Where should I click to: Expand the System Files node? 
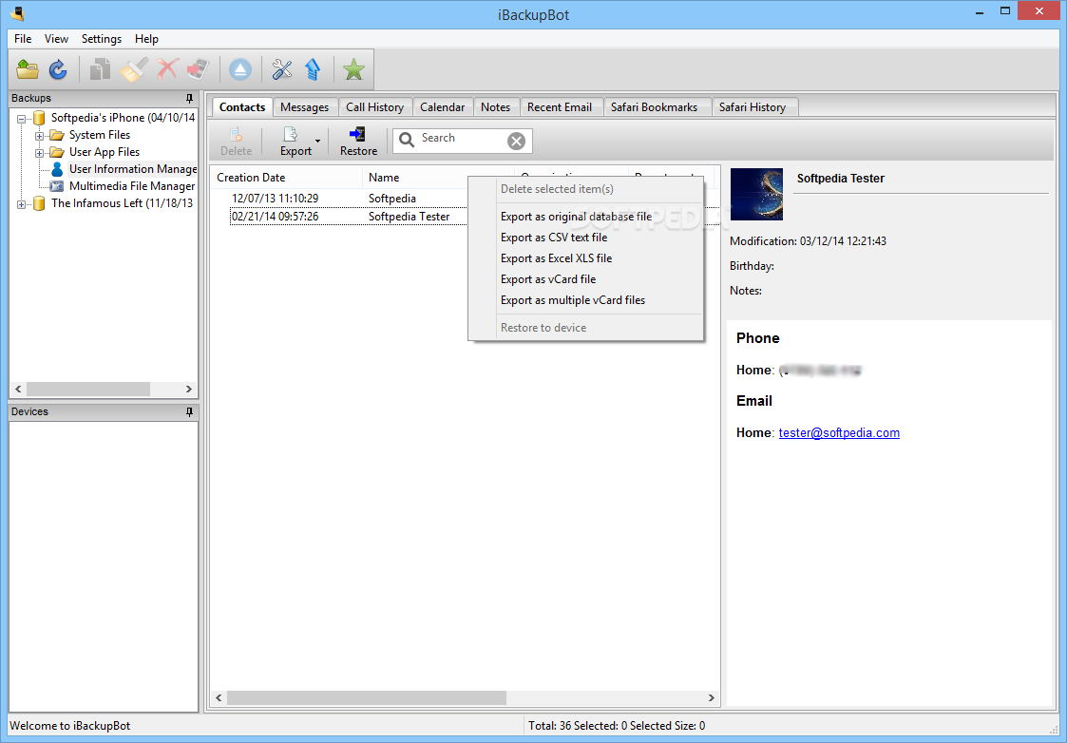(x=40, y=136)
